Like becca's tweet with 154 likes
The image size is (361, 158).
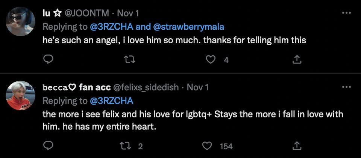[208, 146]
